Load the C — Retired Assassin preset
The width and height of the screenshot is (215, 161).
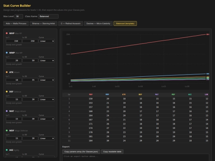70,23
